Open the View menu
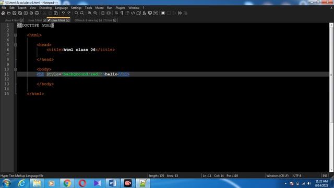 click(x=32, y=8)
